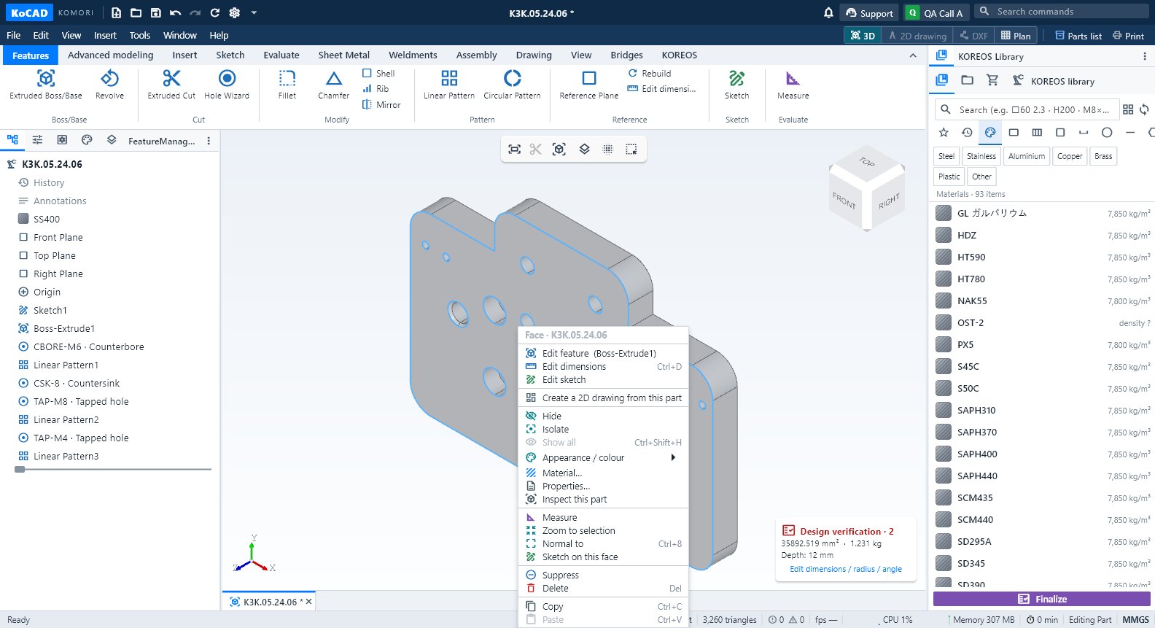Open the Sketch tool in ribbon
The width and height of the screenshot is (1155, 628).
[737, 85]
